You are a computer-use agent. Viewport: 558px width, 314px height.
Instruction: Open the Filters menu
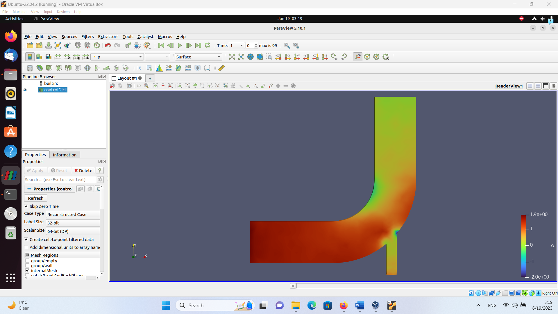87,37
